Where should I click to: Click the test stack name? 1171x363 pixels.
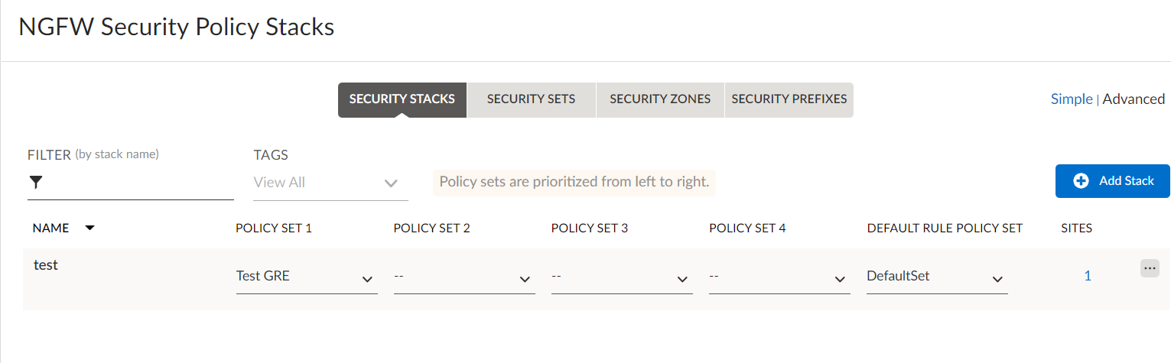[46, 265]
